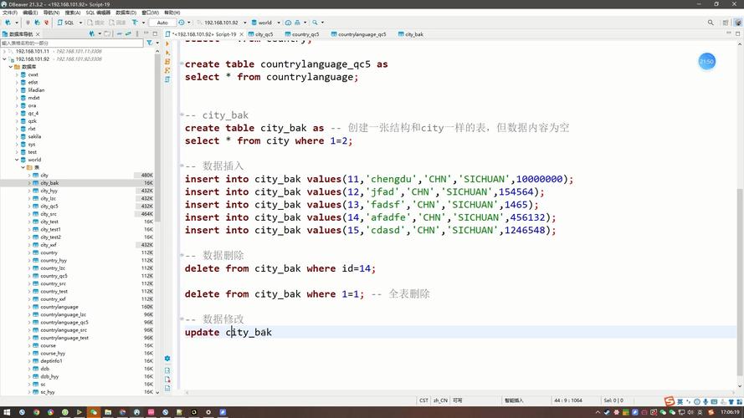Select the course_hyy table in navigator

click(53, 354)
